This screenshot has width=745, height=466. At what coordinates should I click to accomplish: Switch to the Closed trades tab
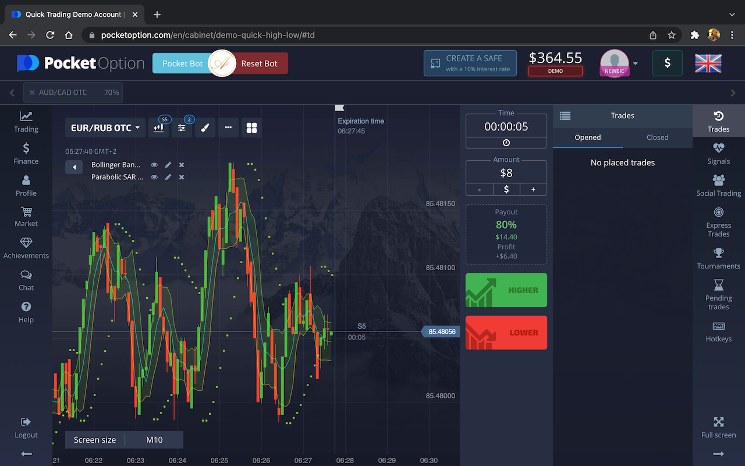pyautogui.click(x=658, y=137)
